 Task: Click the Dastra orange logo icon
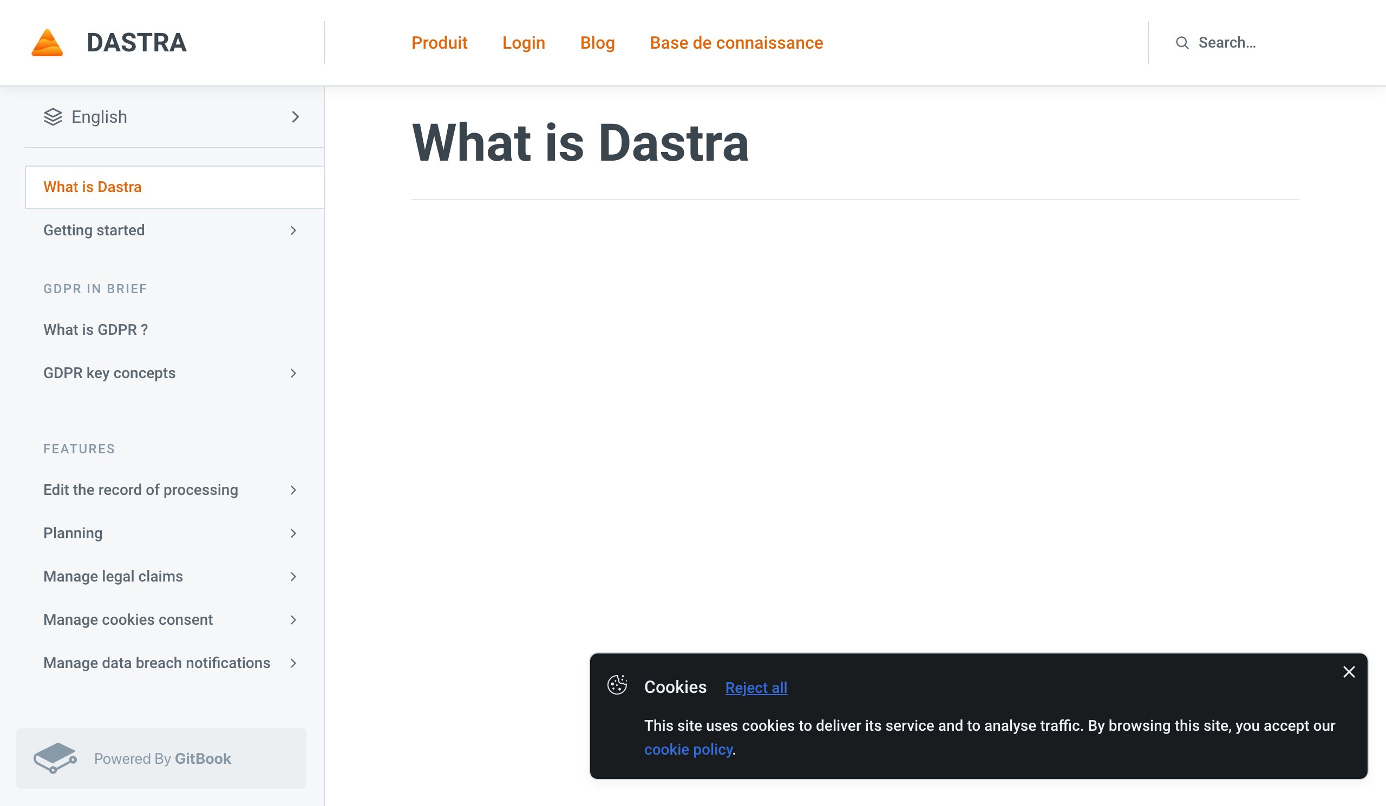point(47,43)
